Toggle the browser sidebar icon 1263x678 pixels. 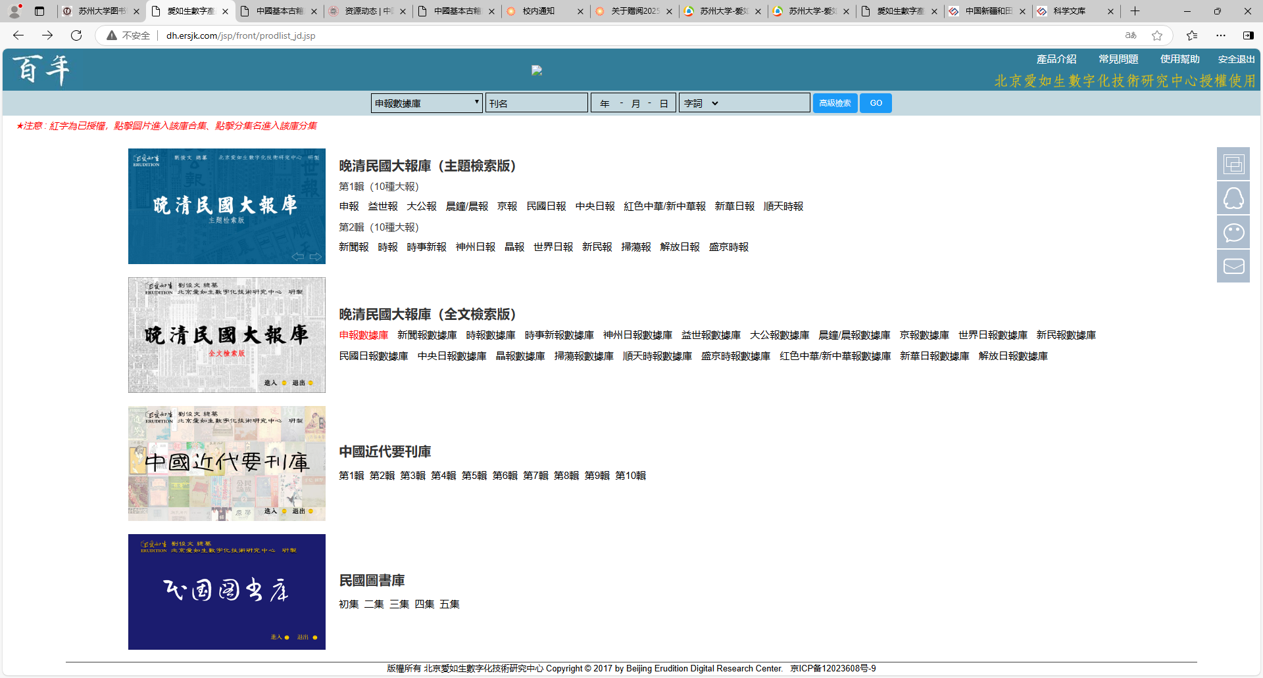[x=1248, y=35]
